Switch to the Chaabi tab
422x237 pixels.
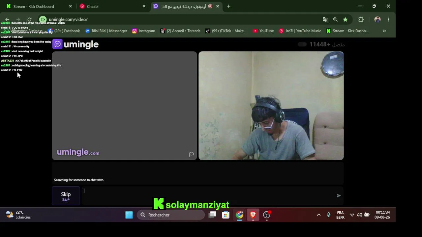point(93,6)
